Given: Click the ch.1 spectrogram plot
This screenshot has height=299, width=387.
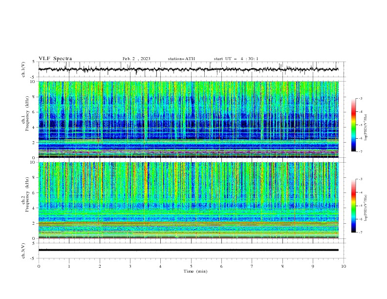Looking at the screenshot, I should (189, 119).
